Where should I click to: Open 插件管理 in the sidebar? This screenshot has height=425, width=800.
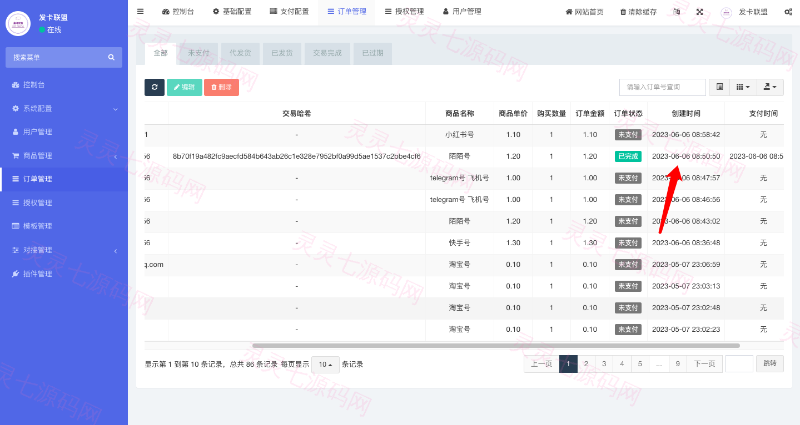(64, 274)
